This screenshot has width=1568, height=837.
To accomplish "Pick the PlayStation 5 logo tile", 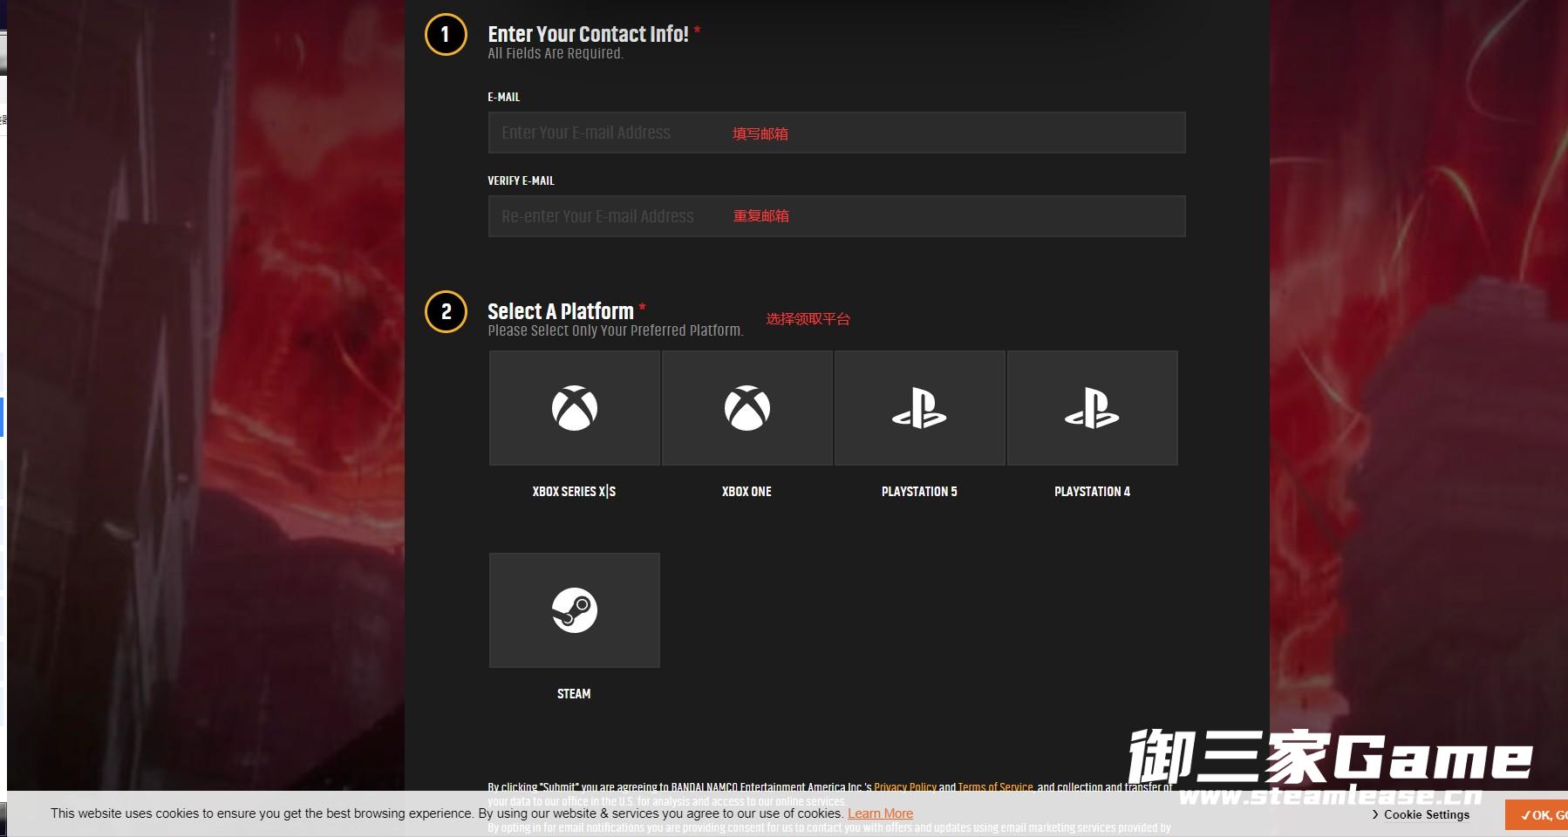I will 919,408.
